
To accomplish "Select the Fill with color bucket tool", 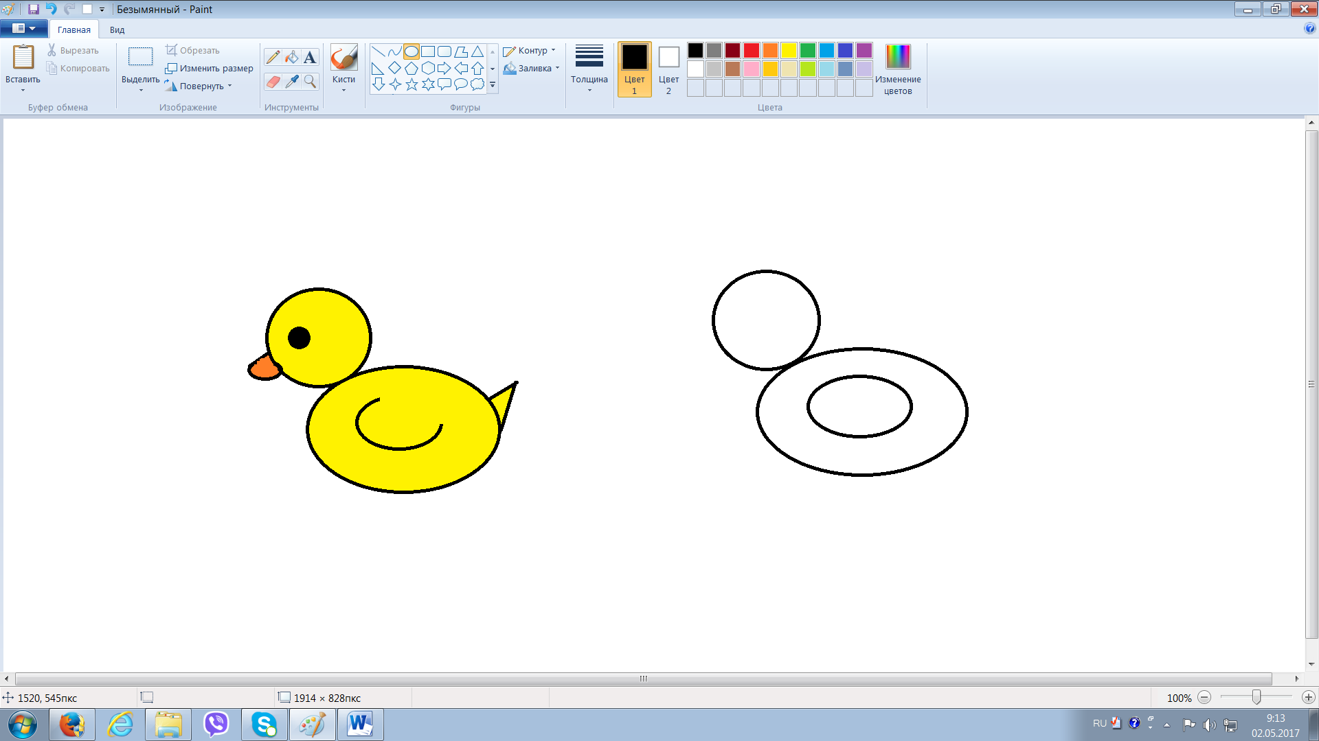I will pyautogui.click(x=292, y=58).
